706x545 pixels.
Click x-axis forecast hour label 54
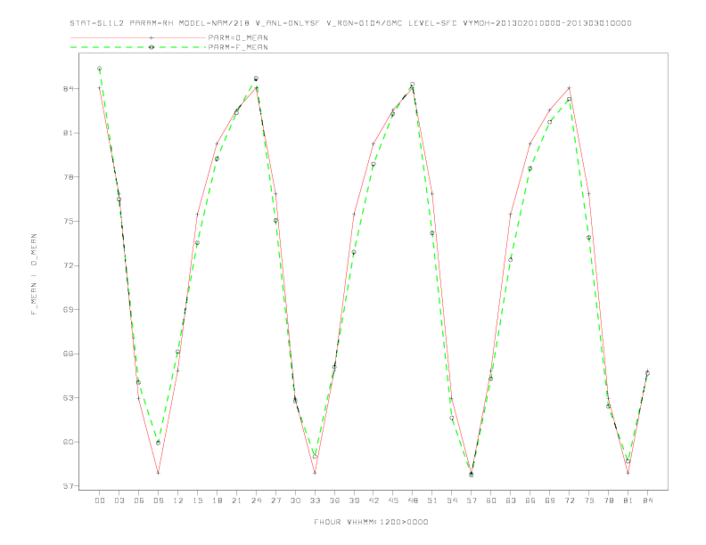coord(452,500)
